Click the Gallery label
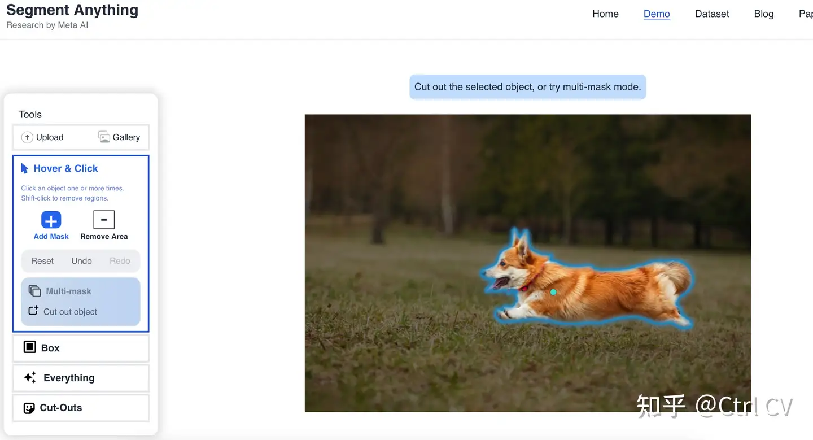 click(x=126, y=137)
